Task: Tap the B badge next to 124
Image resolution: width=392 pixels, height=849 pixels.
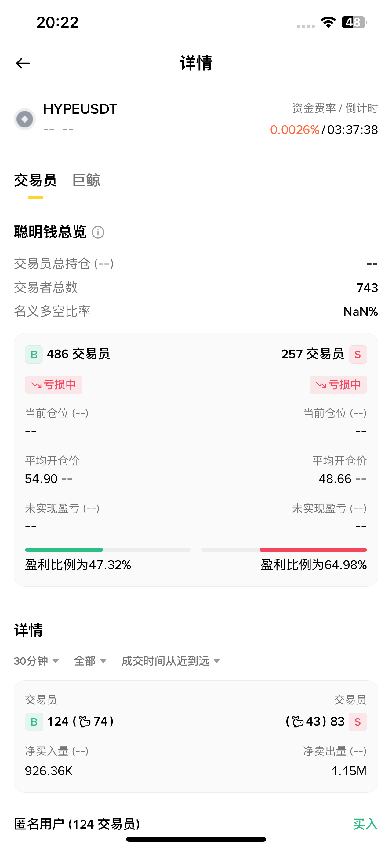Action: pos(34,722)
